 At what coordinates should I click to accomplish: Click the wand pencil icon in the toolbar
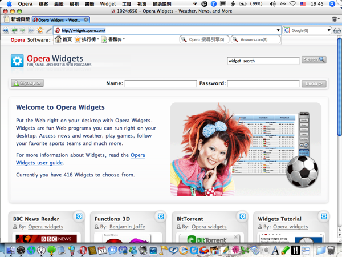click(49, 30)
